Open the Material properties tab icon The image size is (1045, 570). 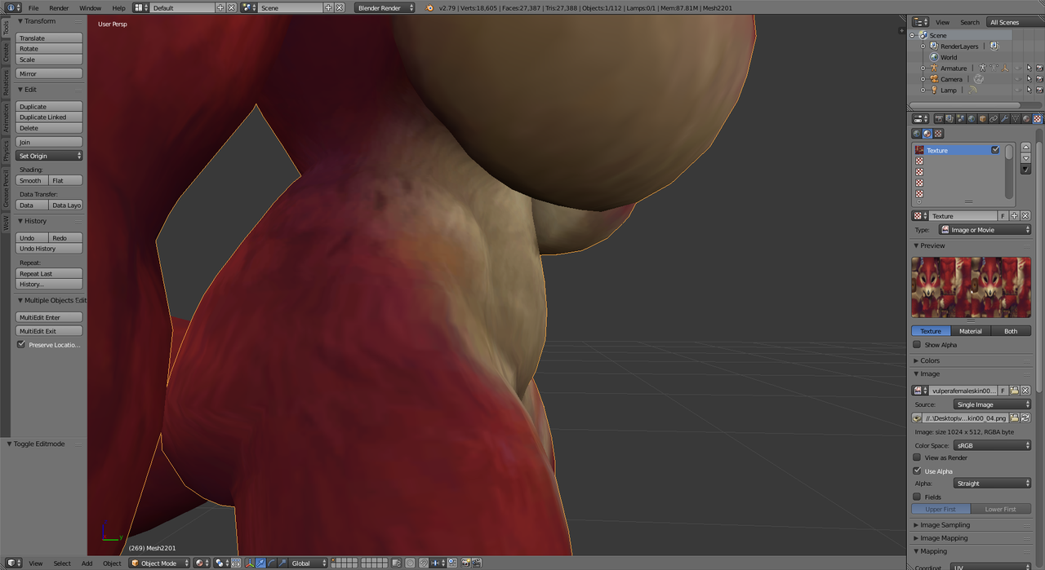(1025, 118)
